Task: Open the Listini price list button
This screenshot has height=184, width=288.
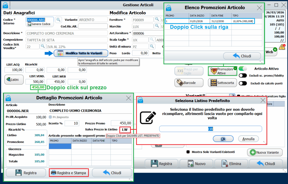Action: (x=14, y=80)
